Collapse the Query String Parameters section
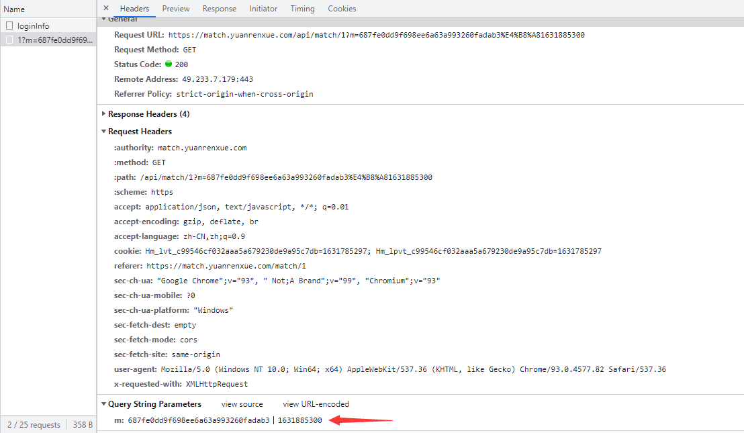744x433 pixels. (104, 404)
